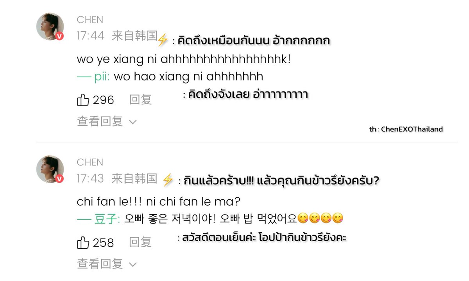Open CHEN's avatar on the 17:44 post
469x281 pixels.
(x=50, y=27)
